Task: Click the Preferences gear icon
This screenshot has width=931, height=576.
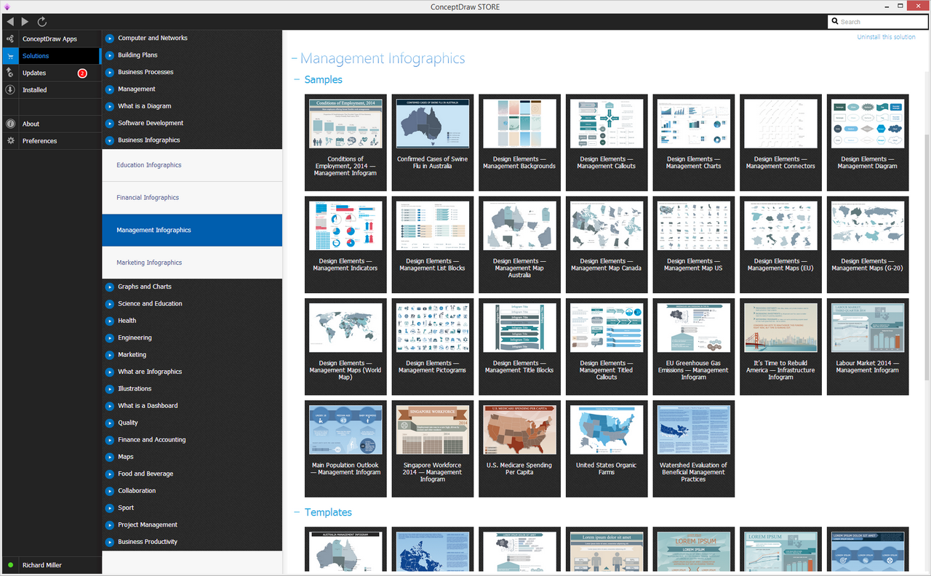Action: pyautogui.click(x=10, y=140)
